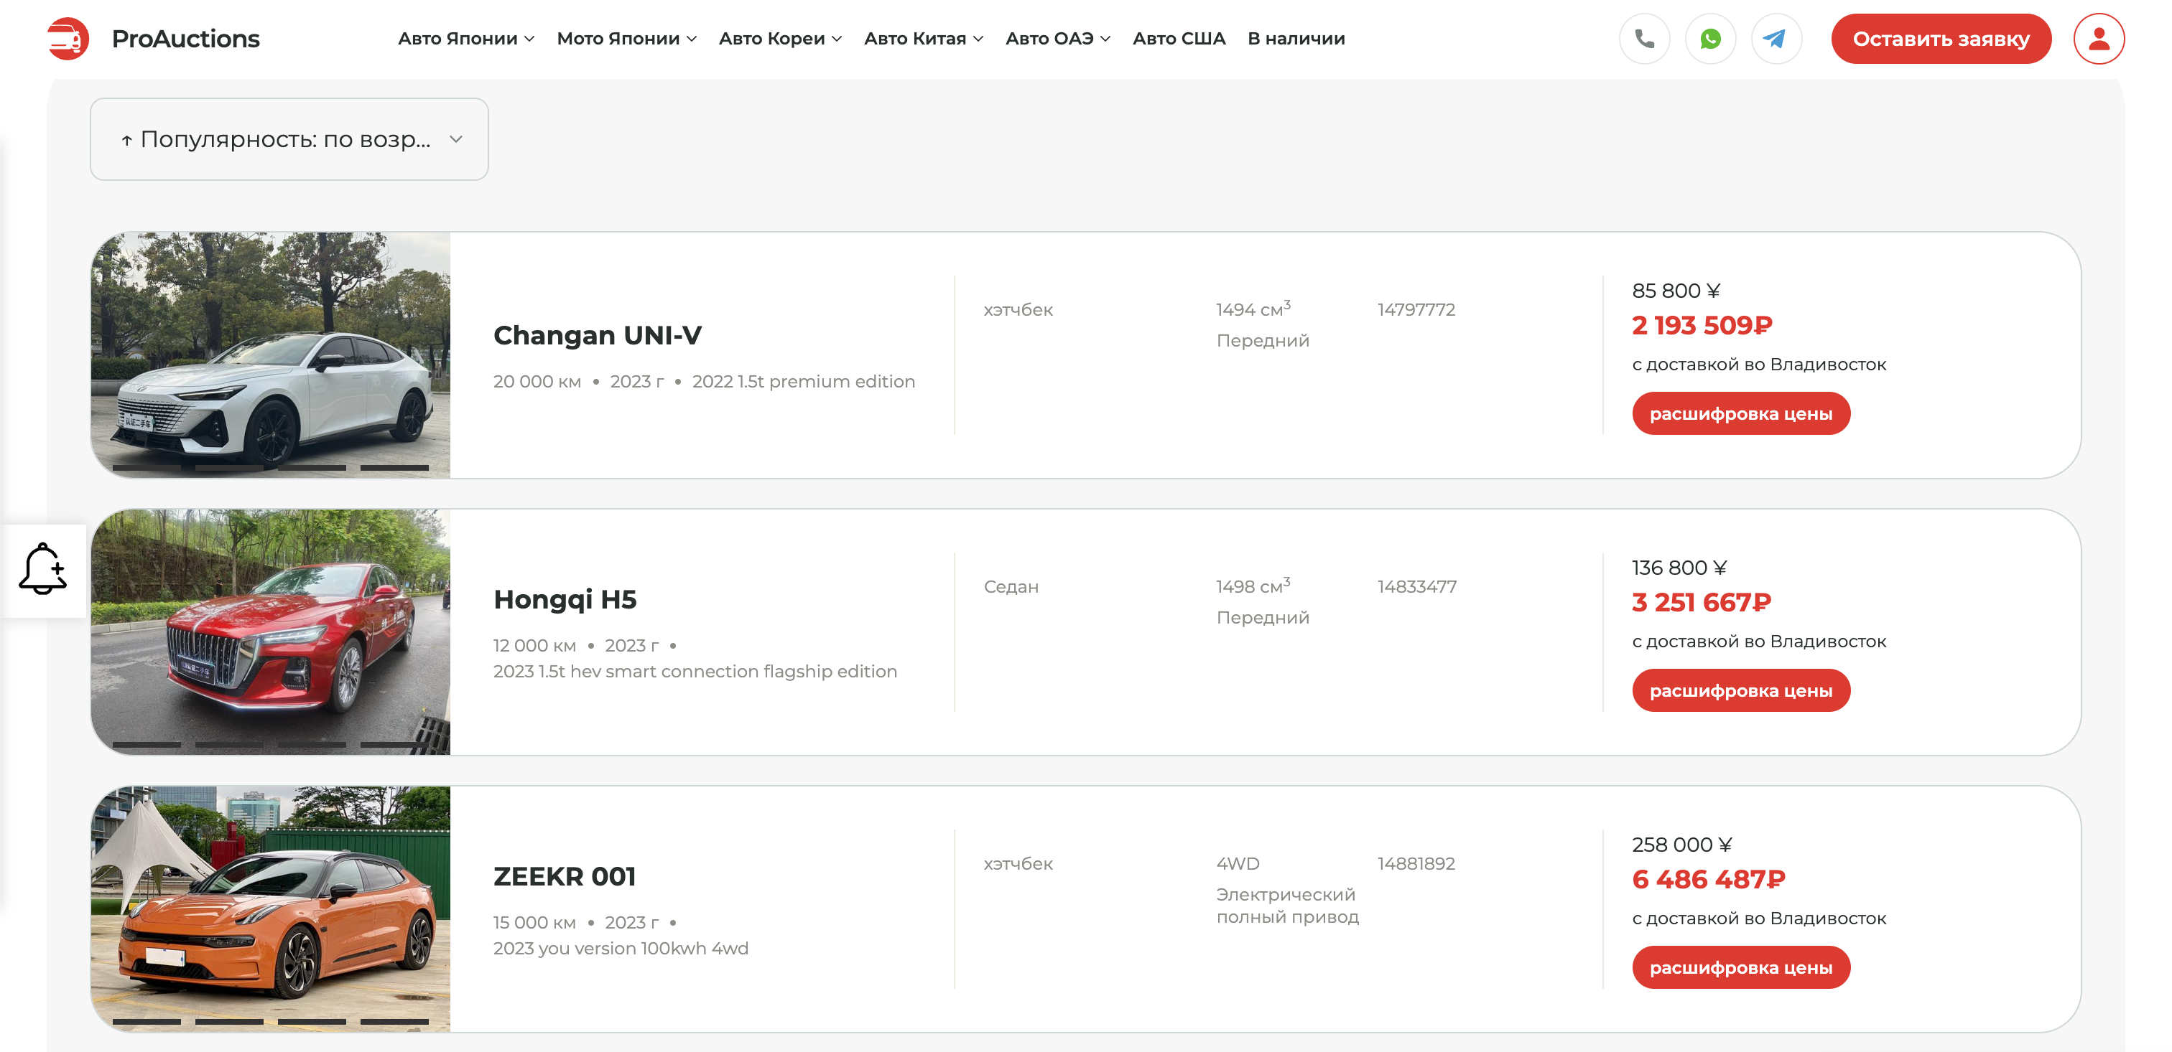Open the Changan UNI-V title link
The width and height of the screenshot is (2172, 1052).
click(x=597, y=335)
